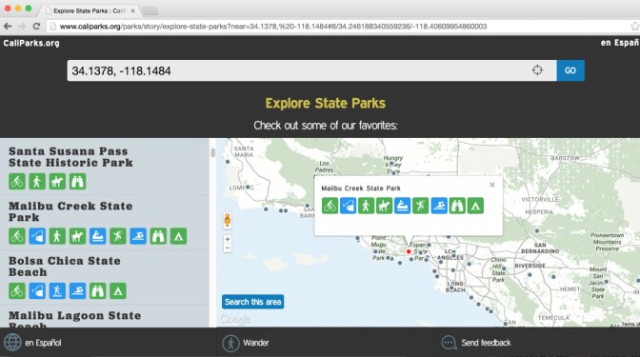
Task: Click boating icon in Malibu Creek sidebar entry
Action: pos(97,236)
